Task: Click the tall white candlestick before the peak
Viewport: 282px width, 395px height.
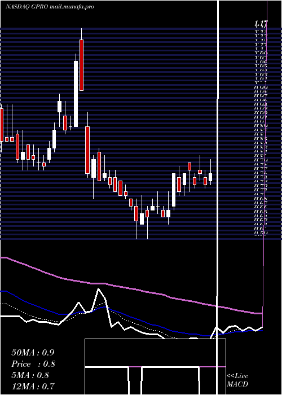Action: pyautogui.click(x=76, y=94)
